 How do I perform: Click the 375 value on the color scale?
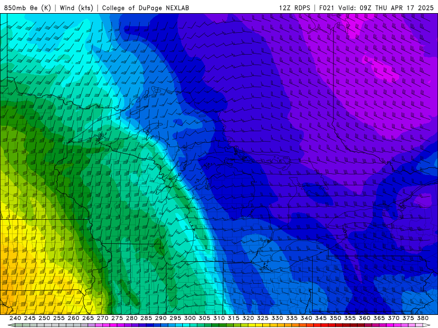tap(408, 318)
